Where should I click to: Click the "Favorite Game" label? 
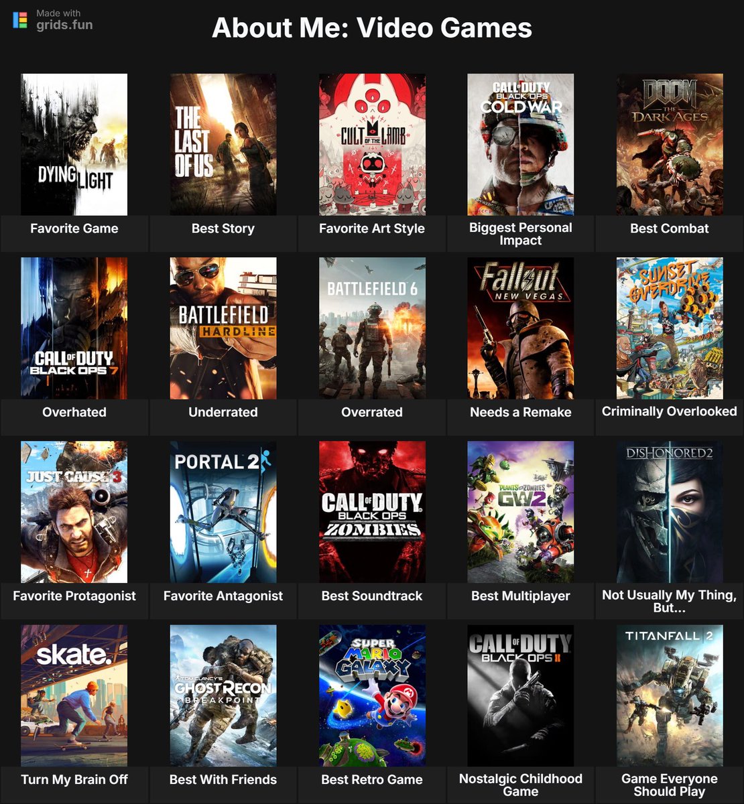click(x=74, y=228)
